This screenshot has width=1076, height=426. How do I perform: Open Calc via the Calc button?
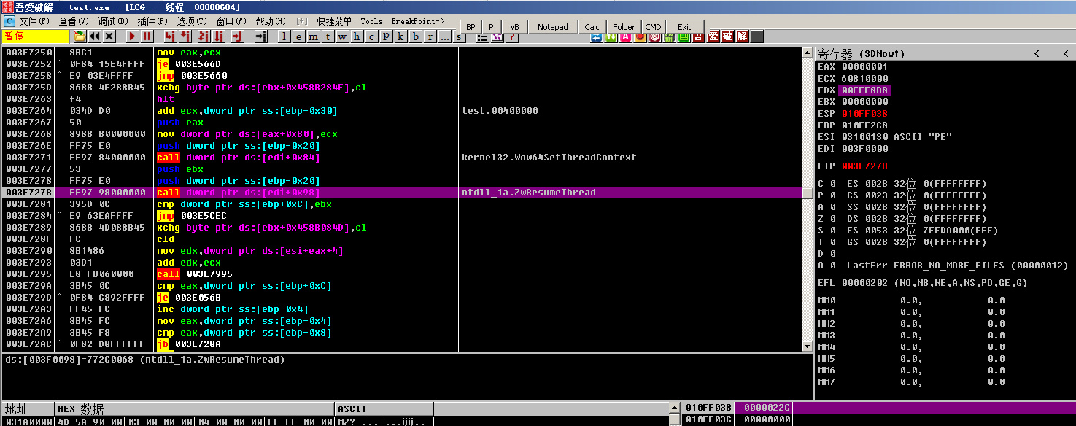592,27
